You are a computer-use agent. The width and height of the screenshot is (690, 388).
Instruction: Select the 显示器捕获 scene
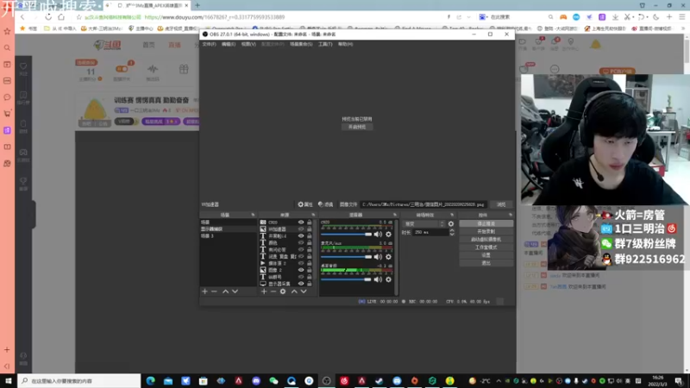(x=228, y=229)
